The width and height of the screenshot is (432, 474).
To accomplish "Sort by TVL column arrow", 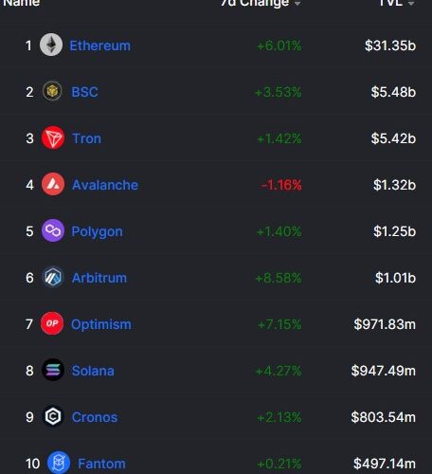I will pyautogui.click(x=411, y=3).
